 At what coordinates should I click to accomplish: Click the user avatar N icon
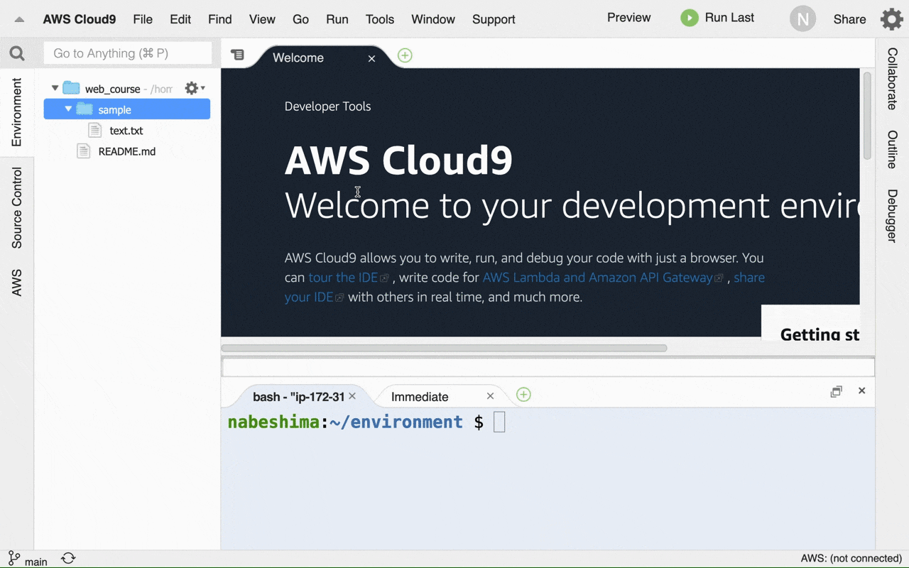(x=802, y=19)
